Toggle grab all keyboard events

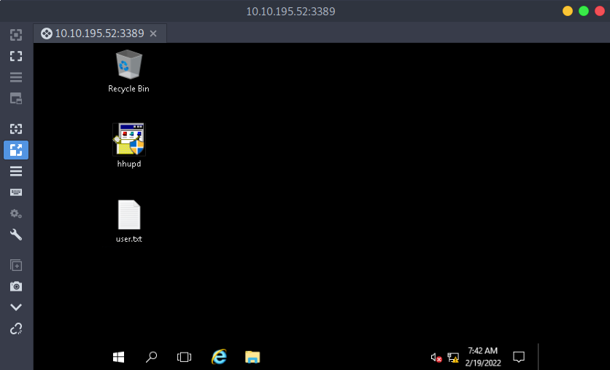[x=16, y=192]
